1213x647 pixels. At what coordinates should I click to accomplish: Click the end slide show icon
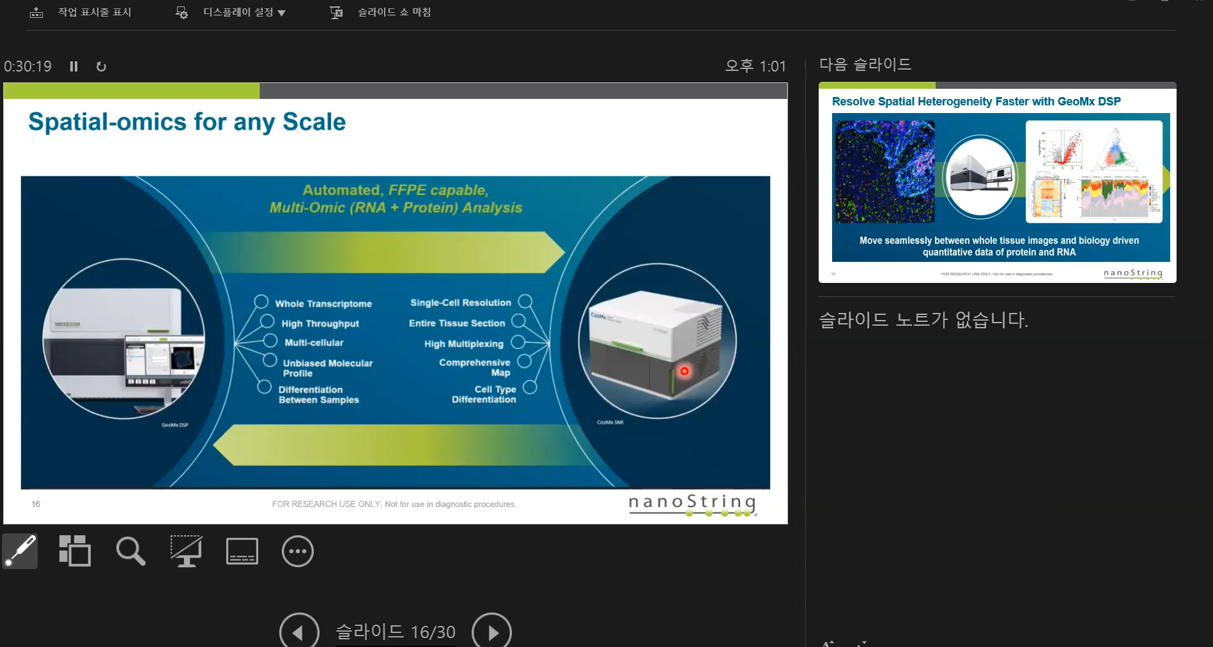click(336, 12)
